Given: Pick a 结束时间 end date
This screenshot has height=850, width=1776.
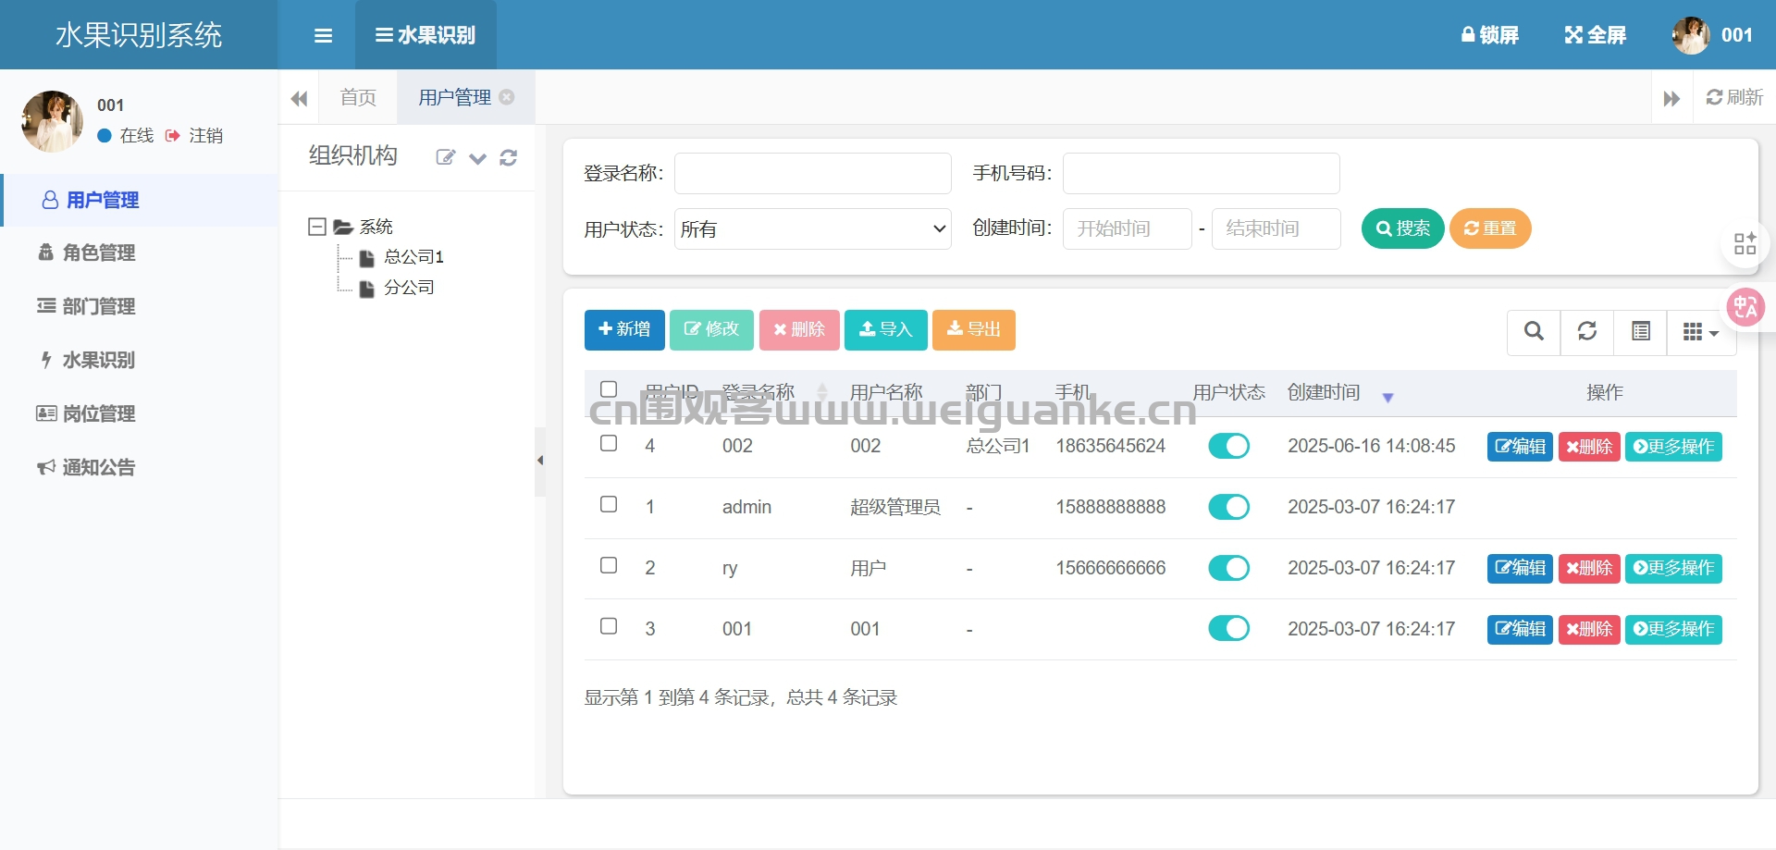Looking at the screenshot, I should point(1276,228).
